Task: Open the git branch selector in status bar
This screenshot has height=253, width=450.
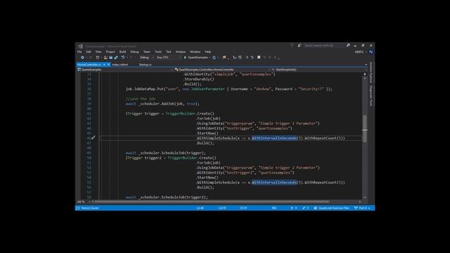Action: 363,208
